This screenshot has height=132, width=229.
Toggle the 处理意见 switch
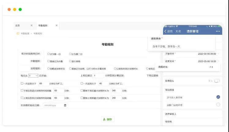(217, 81)
